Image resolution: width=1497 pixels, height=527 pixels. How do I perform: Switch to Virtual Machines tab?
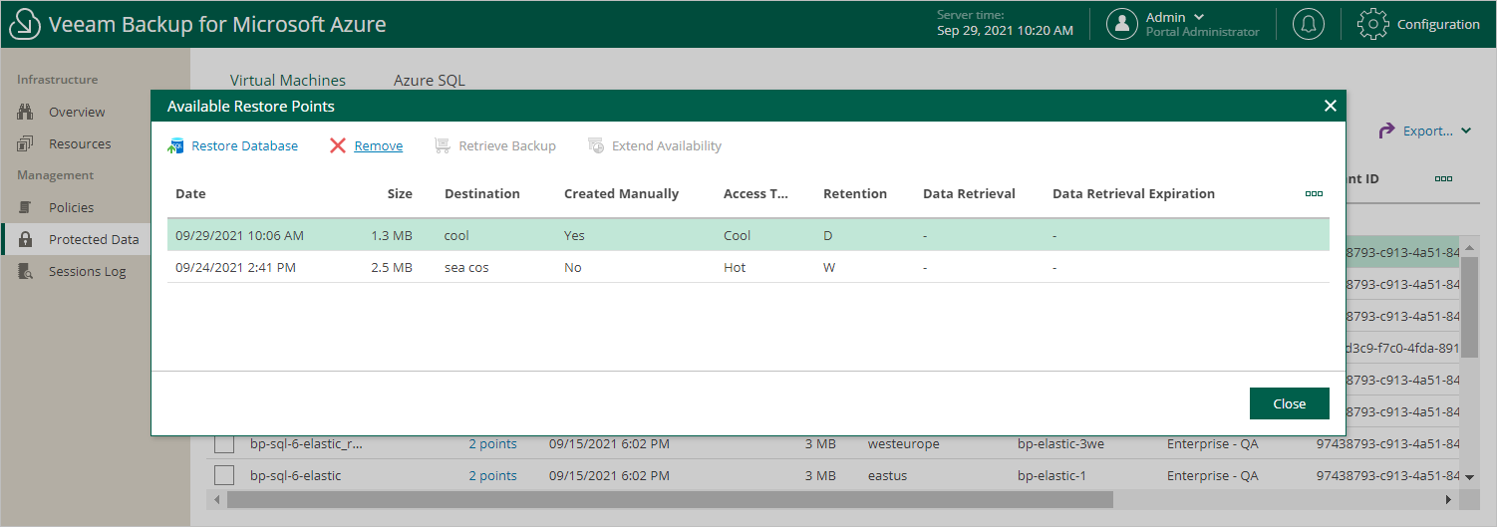[288, 81]
